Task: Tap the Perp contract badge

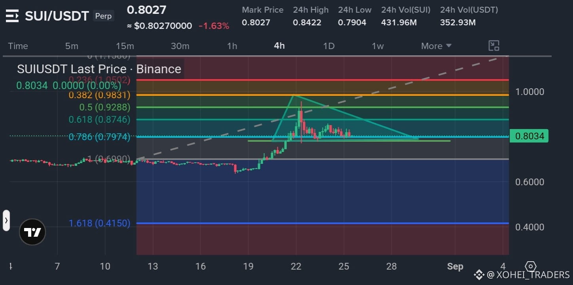Action: 103,16
